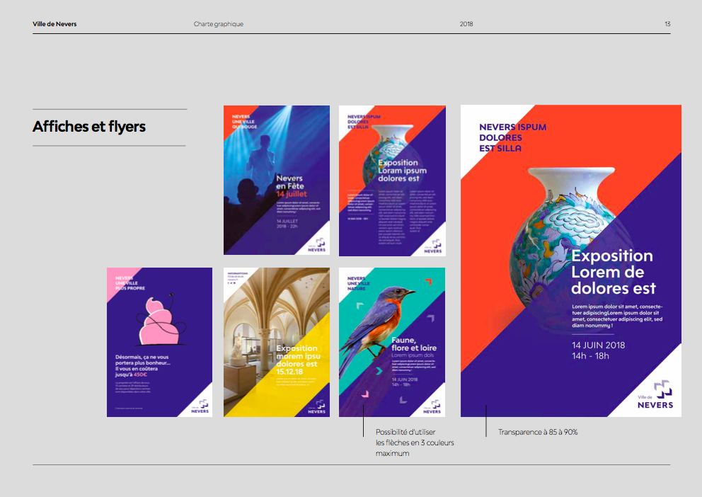The height and width of the screenshot is (497, 702).
Task: Click the 'Charte graphique' header label
Action: point(219,24)
